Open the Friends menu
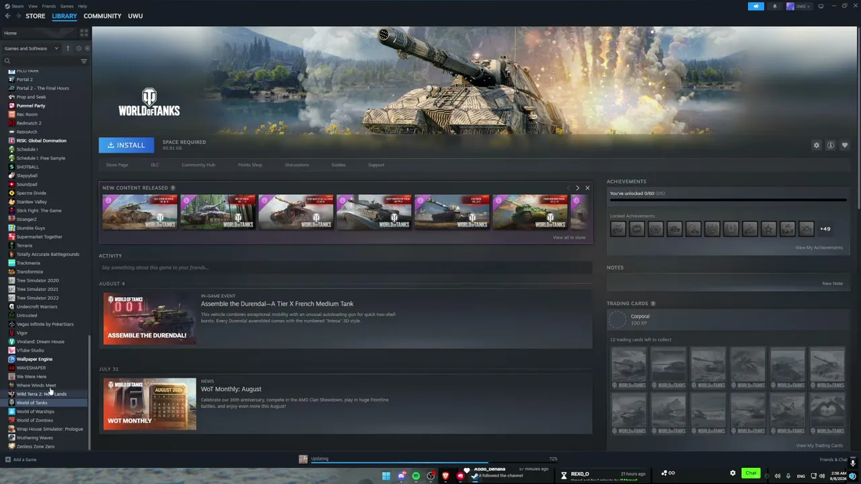Image resolution: width=861 pixels, height=484 pixels. [49, 6]
